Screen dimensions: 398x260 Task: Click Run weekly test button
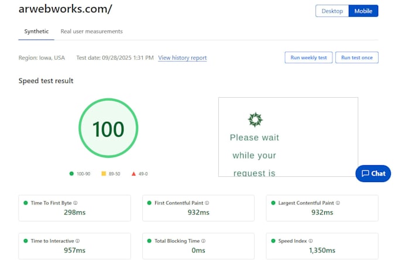(x=308, y=57)
